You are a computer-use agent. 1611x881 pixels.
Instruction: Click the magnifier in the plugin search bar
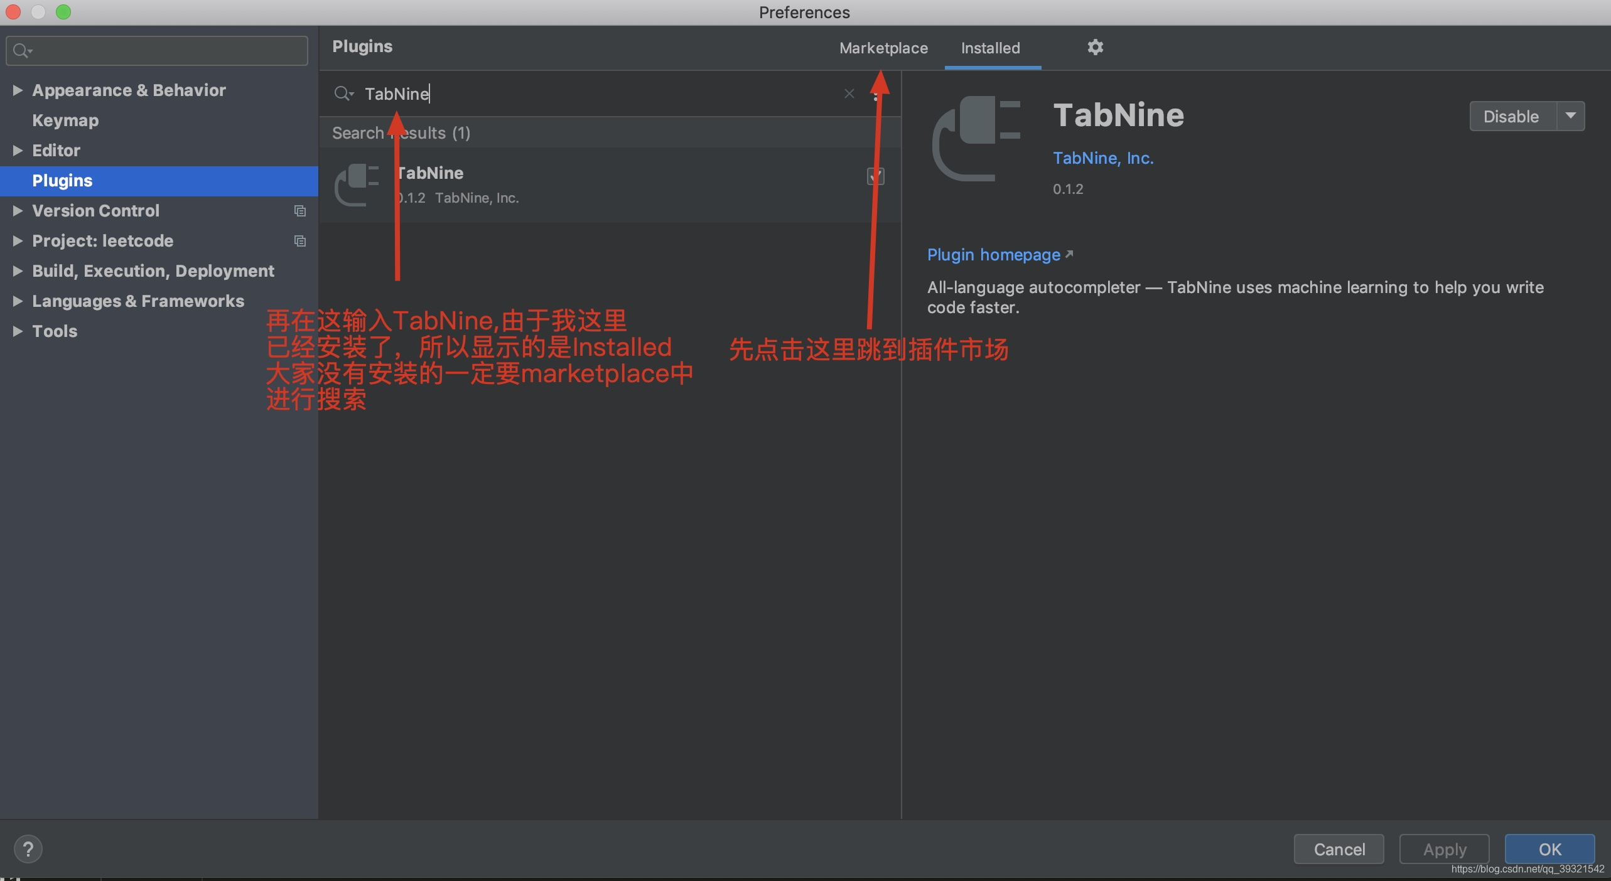344,93
